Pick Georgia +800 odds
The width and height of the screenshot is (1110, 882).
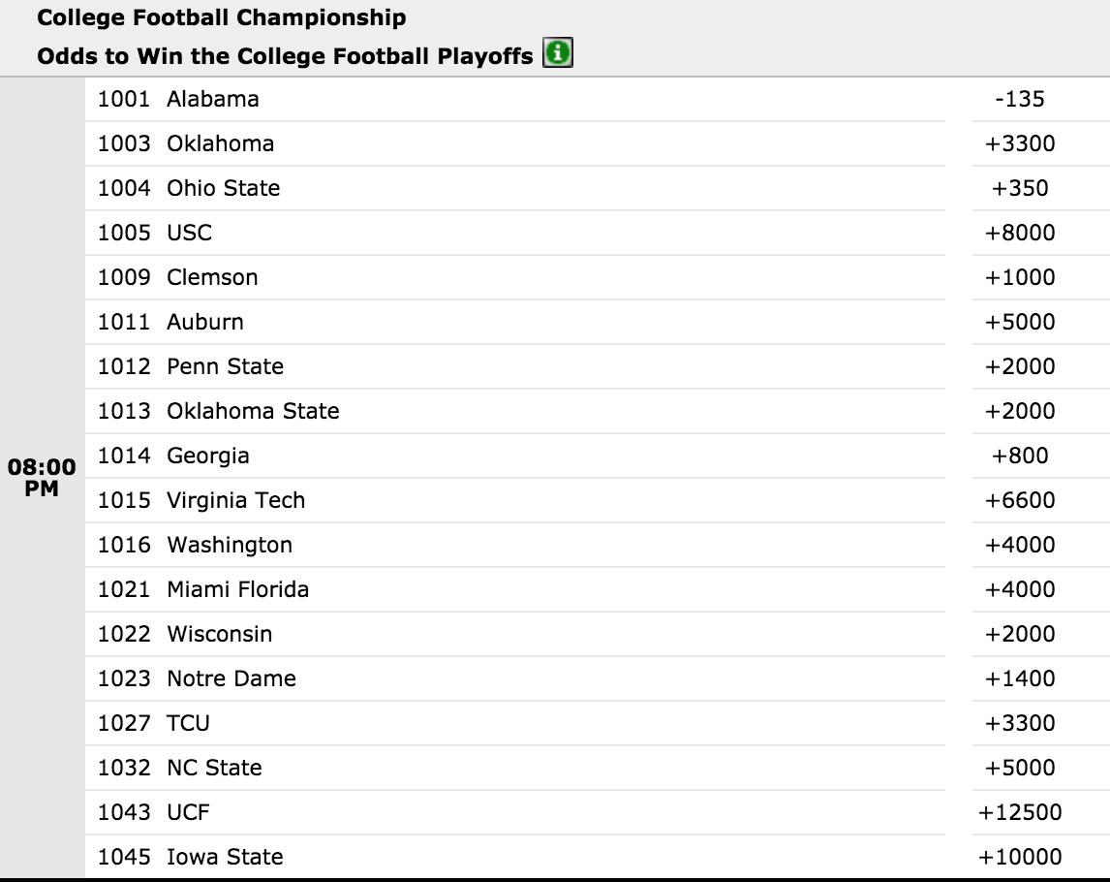[x=1019, y=456]
